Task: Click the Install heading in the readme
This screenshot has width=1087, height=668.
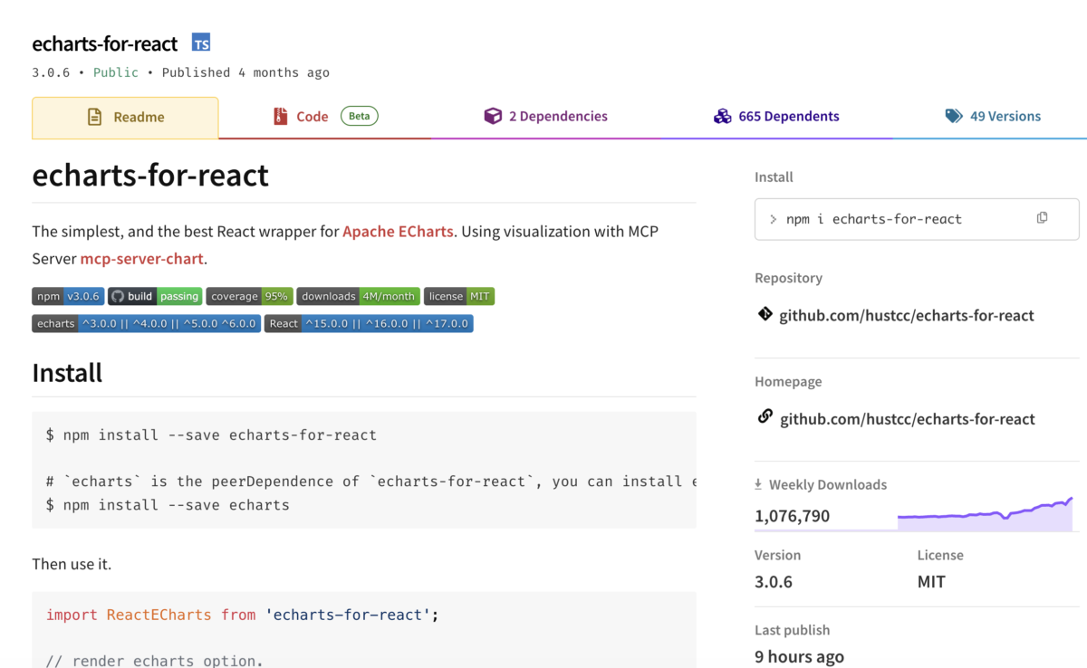Action: coord(67,373)
